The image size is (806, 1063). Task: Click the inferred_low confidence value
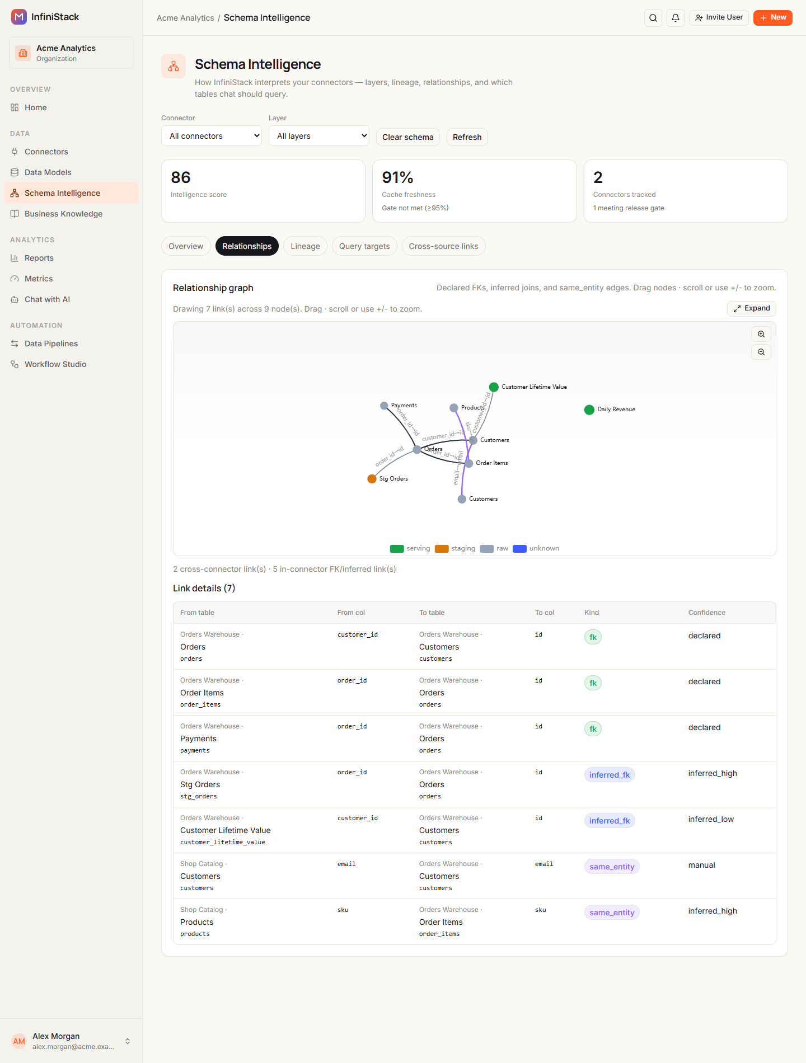click(711, 819)
